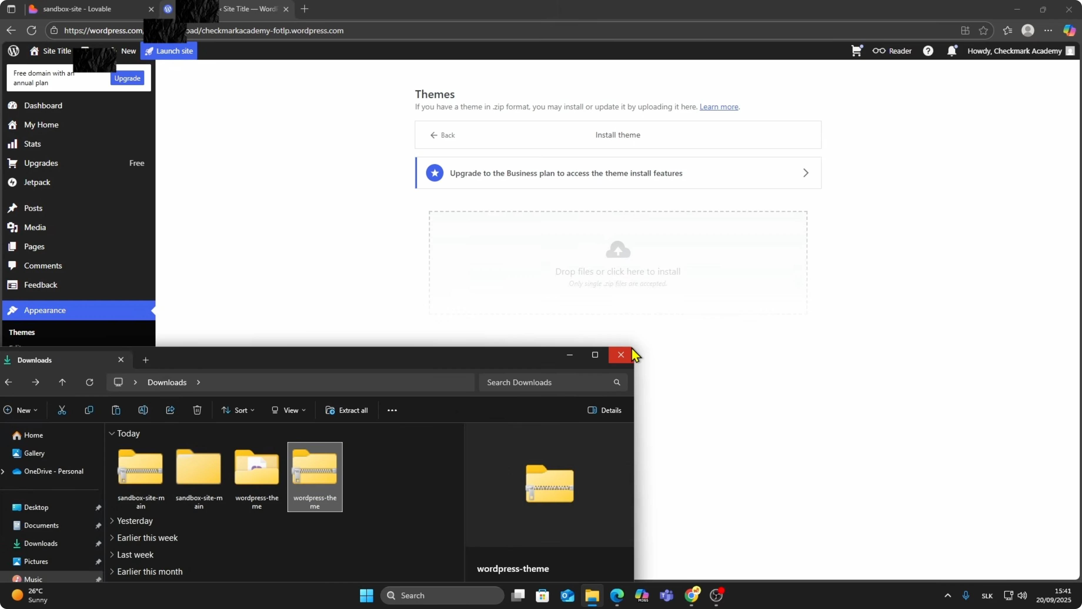Go back in the browser

pyautogui.click(x=11, y=30)
